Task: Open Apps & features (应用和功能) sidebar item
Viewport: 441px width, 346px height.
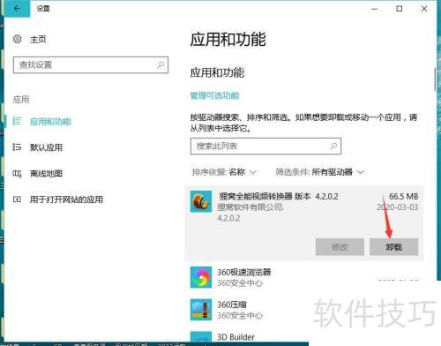Action: (x=50, y=122)
